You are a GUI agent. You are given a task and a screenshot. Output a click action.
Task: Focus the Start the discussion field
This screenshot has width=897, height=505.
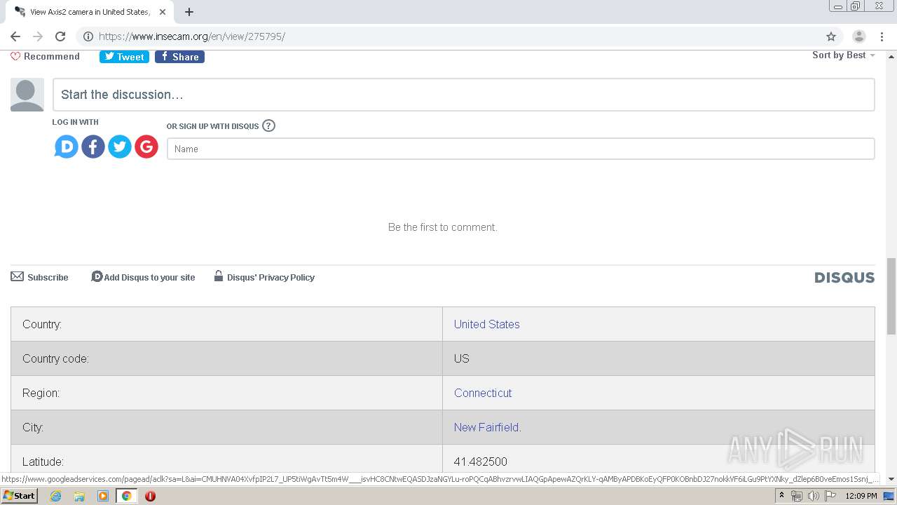click(x=464, y=95)
